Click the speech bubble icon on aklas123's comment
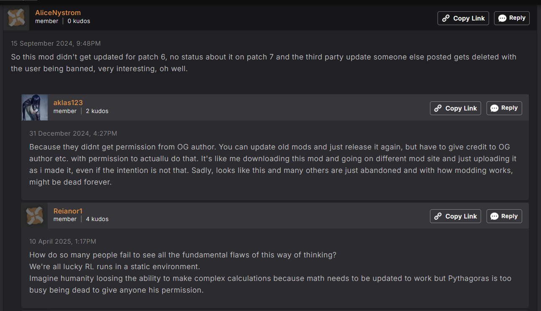Image resolution: width=541 pixels, height=311 pixels. tap(494, 108)
